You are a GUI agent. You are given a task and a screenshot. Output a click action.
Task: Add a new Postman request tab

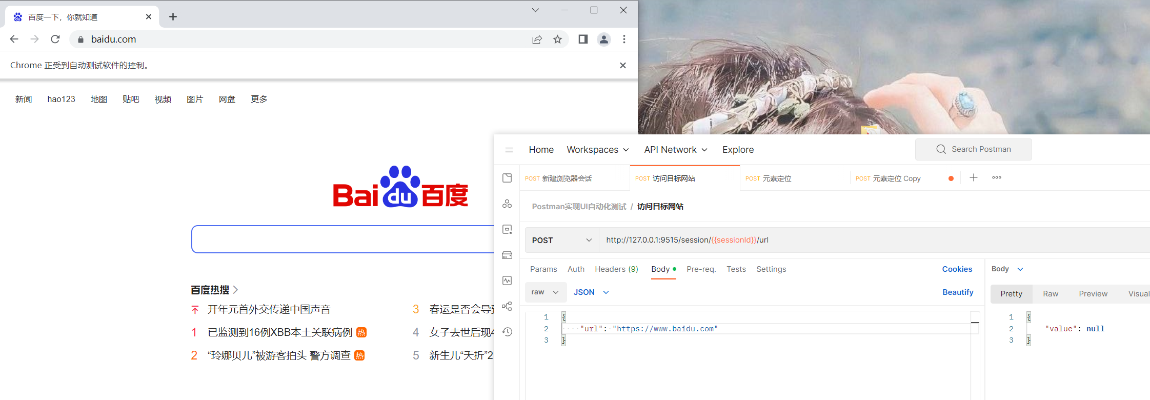click(x=974, y=177)
